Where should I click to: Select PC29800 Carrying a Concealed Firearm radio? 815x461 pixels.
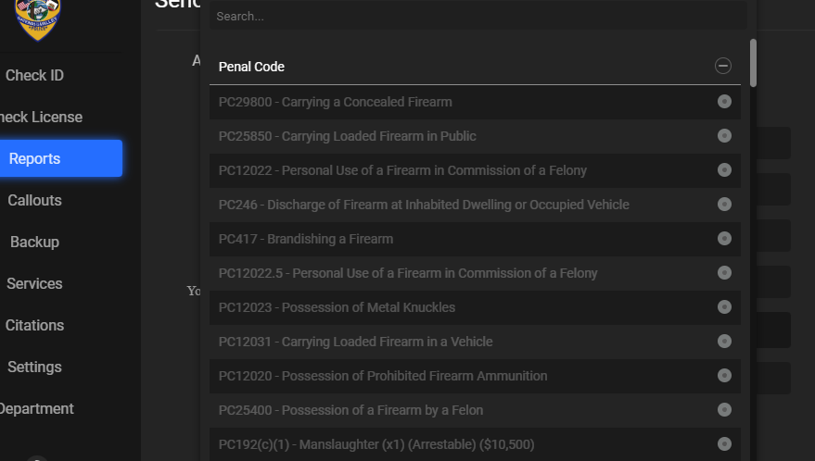pos(724,102)
